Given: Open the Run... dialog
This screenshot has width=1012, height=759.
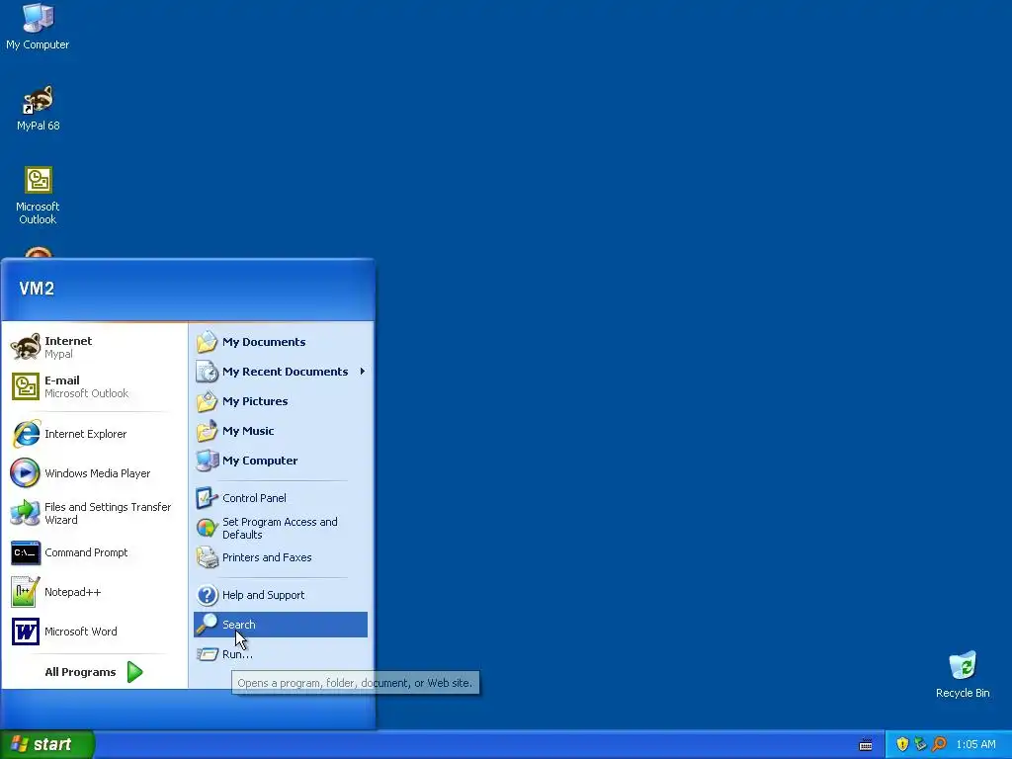Looking at the screenshot, I should [281, 654].
